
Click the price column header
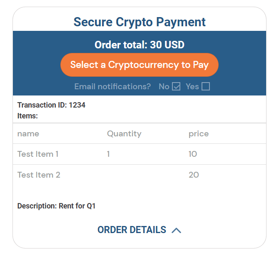[199, 134]
